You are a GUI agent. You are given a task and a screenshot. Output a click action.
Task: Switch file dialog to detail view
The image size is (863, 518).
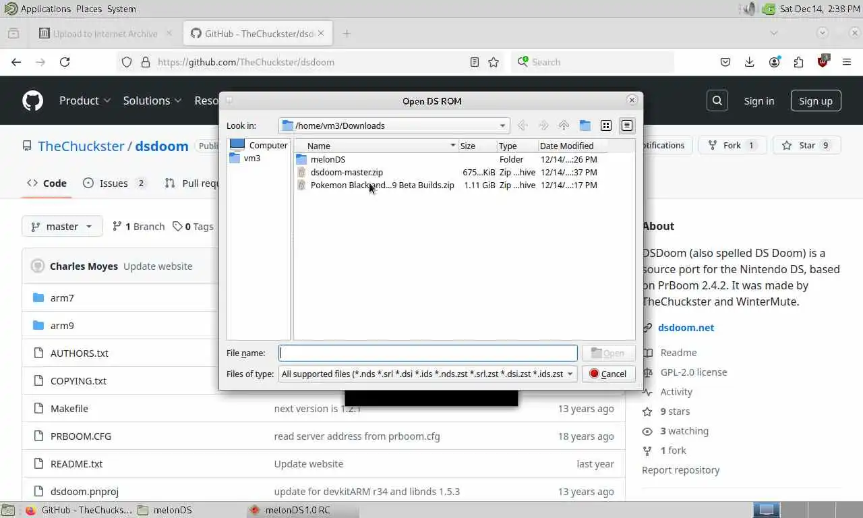[x=627, y=125]
